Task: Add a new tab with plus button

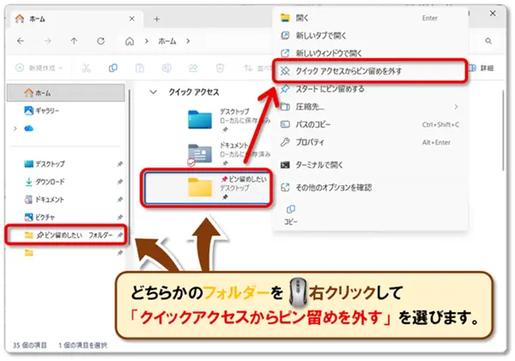Action: [x=157, y=19]
